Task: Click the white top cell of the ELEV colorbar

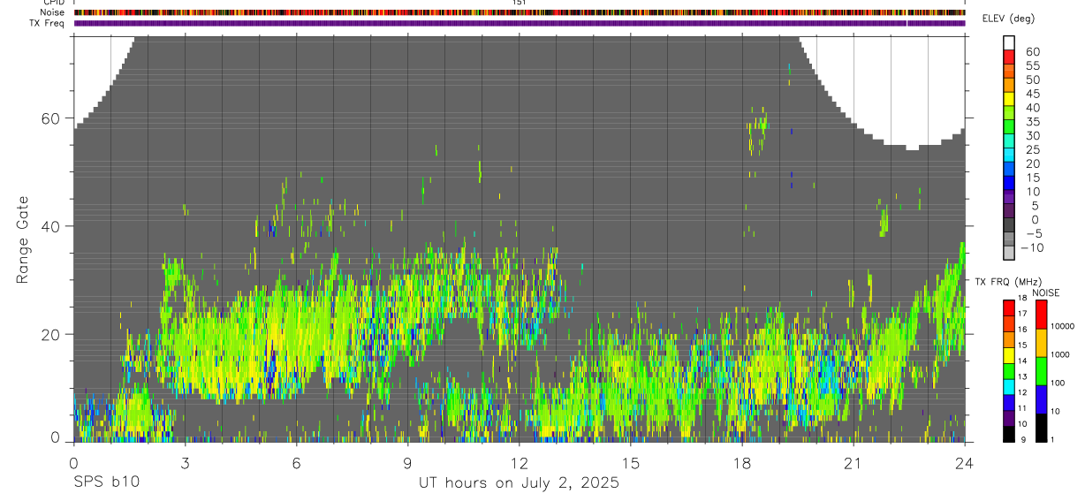Action: coord(1009,42)
